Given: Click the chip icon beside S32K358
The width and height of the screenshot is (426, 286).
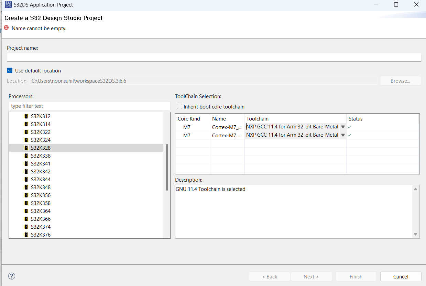Looking at the screenshot, I should pyautogui.click(x=26, y=203).
